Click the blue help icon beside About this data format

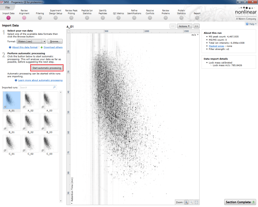point(10,47)
